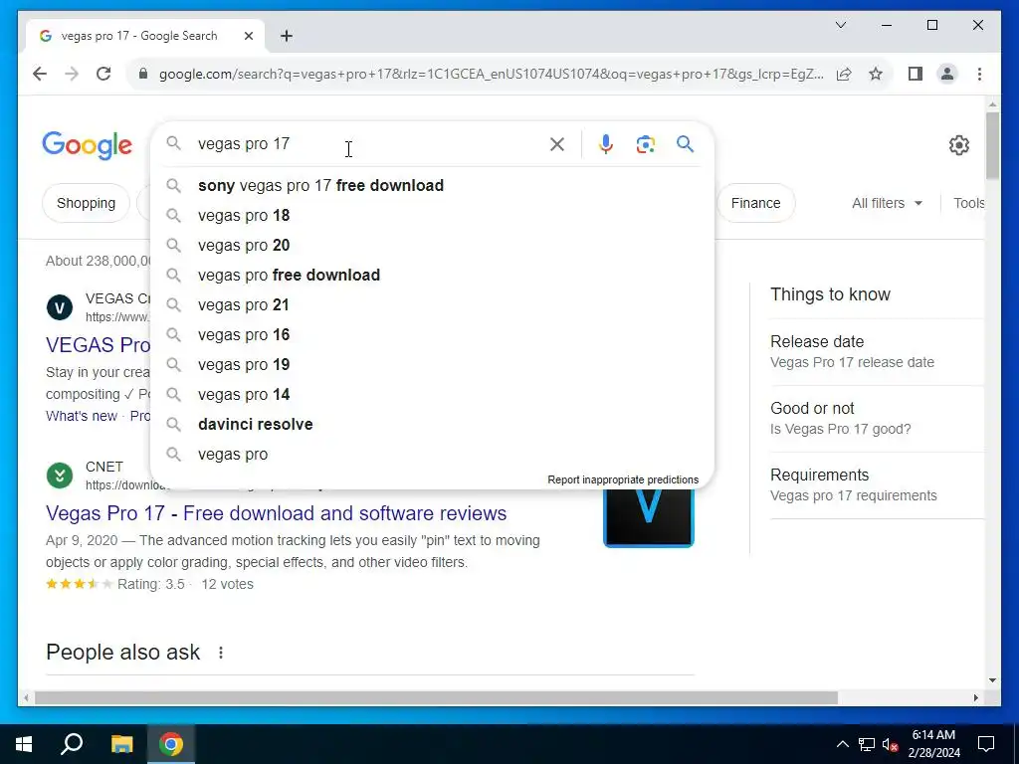
Task: Close the vegas pro 17 tab
Action: pos(248,36)
